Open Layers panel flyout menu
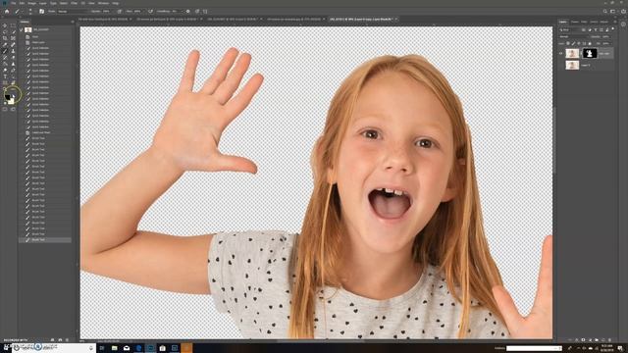The width and height of the screenshot is (628, 353). [615, 22]
